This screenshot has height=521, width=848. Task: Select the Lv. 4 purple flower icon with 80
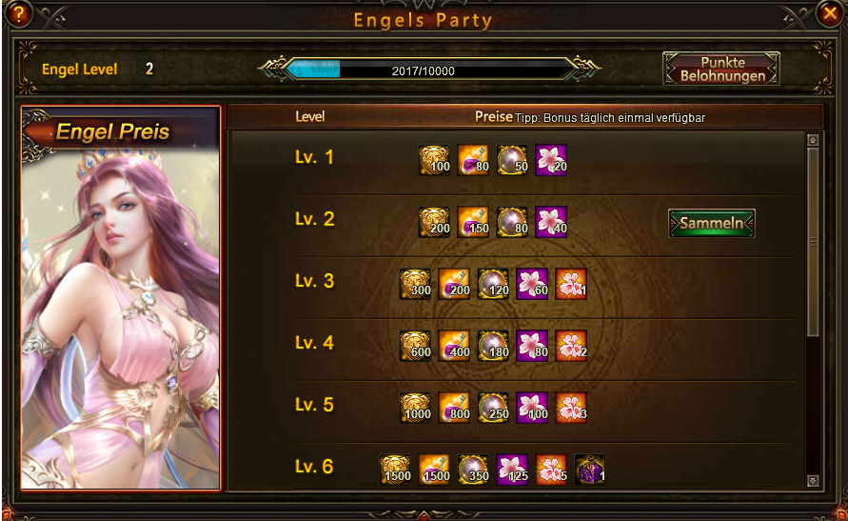(x=532, y=346)
